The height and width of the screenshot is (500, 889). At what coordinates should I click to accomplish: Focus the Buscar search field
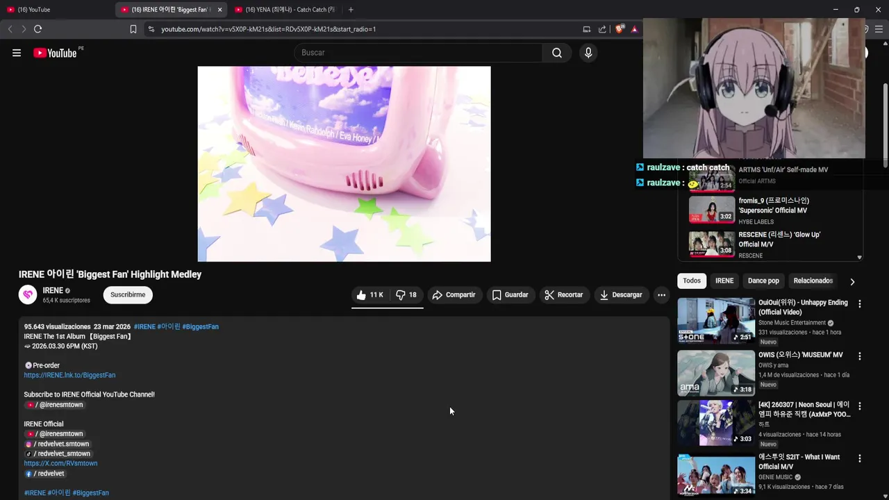click(418, 53)
